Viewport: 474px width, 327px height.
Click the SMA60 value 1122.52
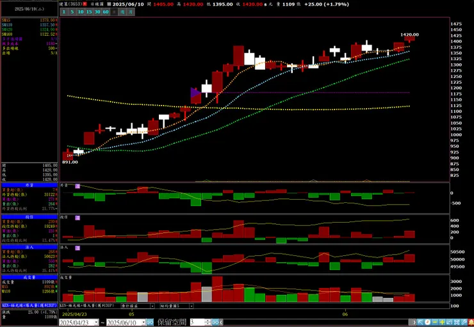click(x=47, y=35)
